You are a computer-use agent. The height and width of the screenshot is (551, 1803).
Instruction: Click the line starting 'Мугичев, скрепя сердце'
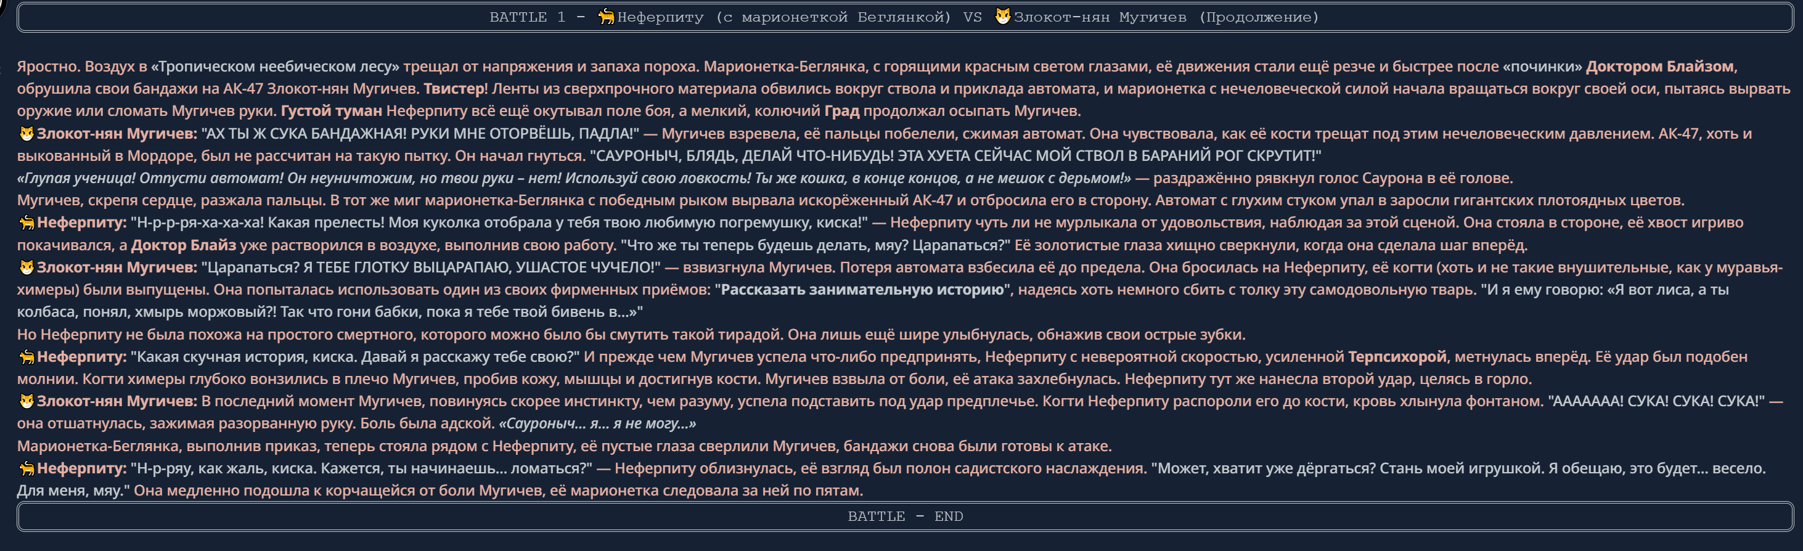point(851,200)
